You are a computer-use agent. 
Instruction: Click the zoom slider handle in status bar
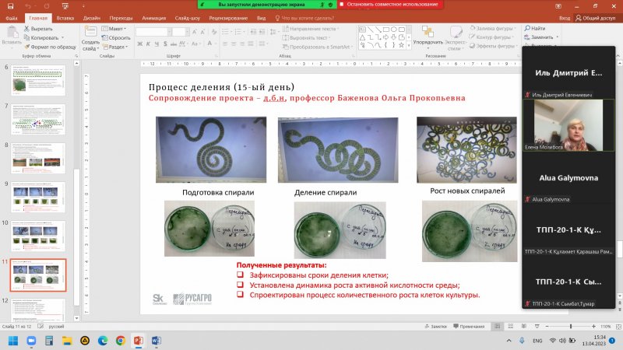click(571, 326)
